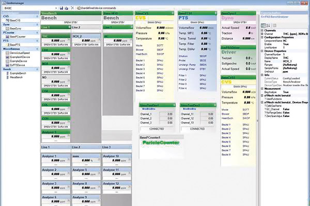Select ExPTSDevice in the Miscellaneous group

(x=19, y=66)
